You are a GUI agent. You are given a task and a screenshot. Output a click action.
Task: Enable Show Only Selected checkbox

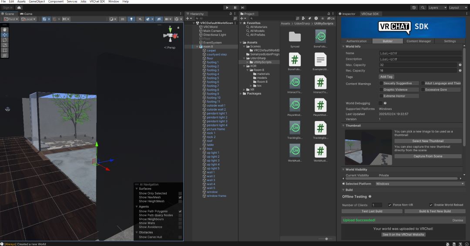pos(180,193)
